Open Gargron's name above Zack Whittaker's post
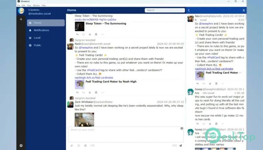Viewport: 263px width, 150px height. tap(80, 98)
